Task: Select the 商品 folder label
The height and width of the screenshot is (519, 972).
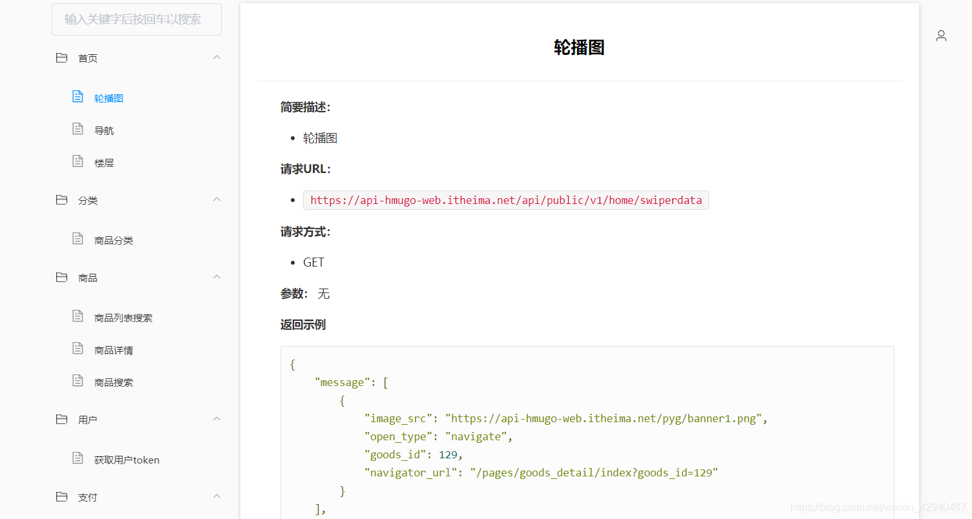Action: click(x=88, y=278)
